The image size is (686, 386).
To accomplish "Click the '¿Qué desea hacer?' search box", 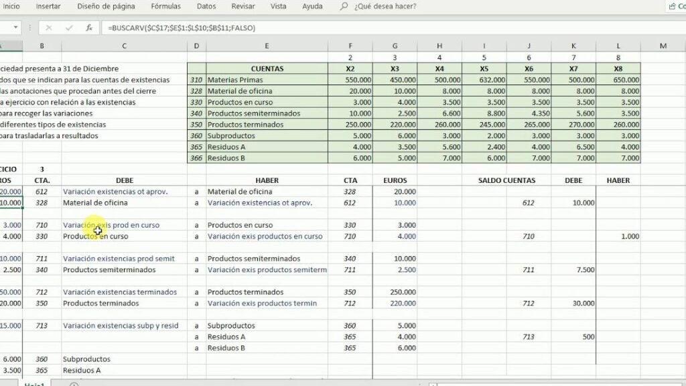I will [x=385, y=6].
